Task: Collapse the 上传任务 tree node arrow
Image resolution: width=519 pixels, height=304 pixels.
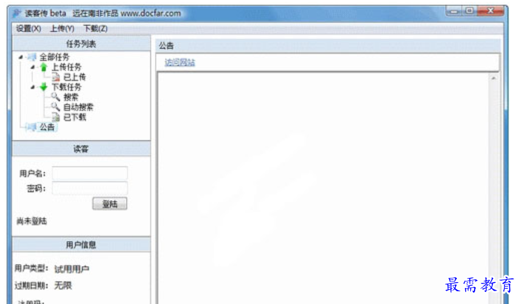Action: 33,67
